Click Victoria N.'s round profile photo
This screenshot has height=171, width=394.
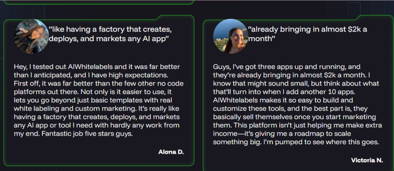coord(231,36)
